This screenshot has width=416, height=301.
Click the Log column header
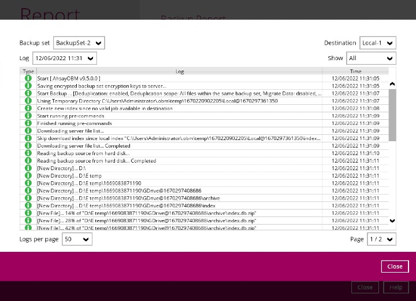click(180, 71)
